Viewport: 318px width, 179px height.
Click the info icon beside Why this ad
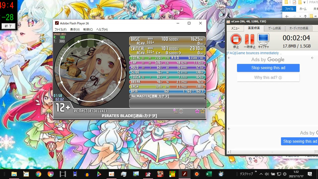click(280, 78)
